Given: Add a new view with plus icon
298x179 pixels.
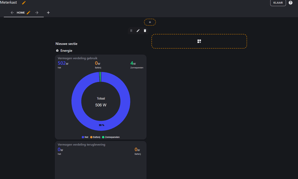Looking at the screenshot, I should pos(48,13).
